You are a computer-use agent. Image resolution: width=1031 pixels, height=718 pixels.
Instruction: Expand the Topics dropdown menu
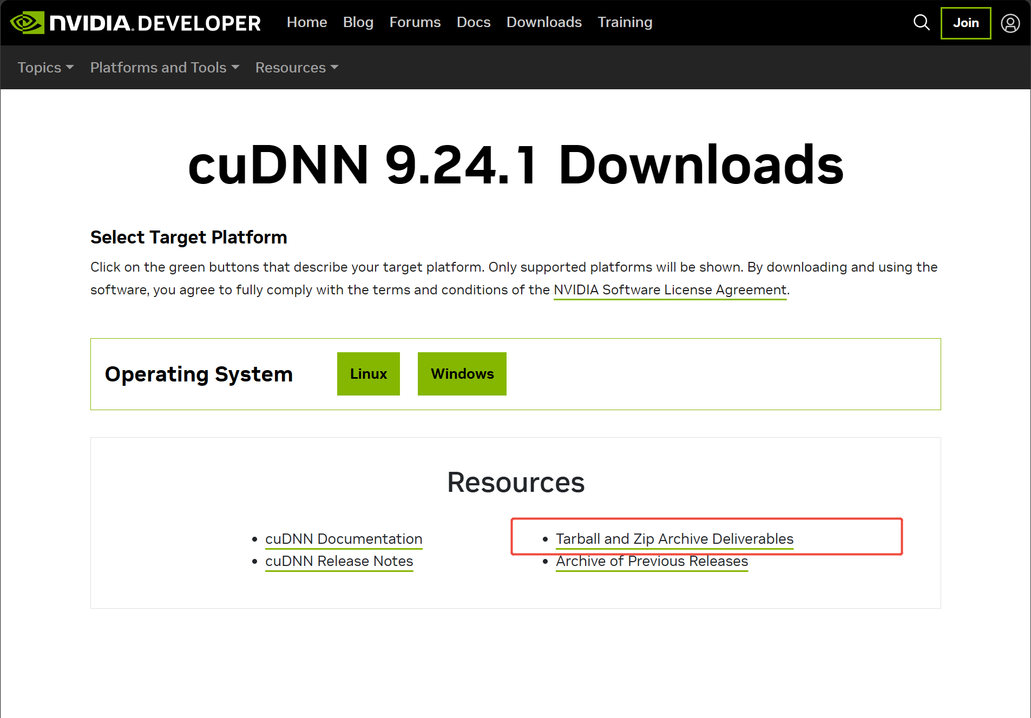click(x=45, y=68)
